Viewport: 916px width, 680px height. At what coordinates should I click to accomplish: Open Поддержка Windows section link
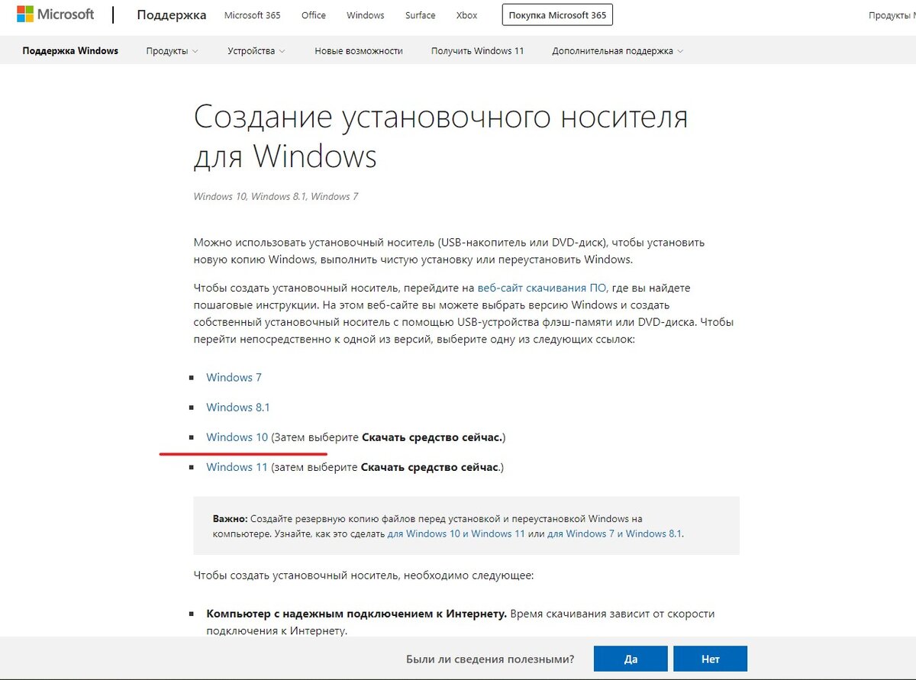coord(70,51)
